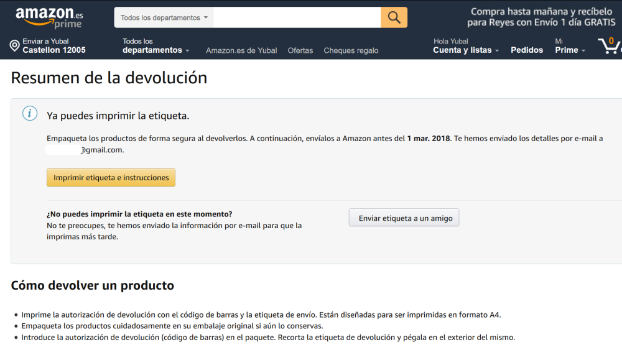The width and height of the screenshot is (622, 350).
Task: Click inside the search text field
Action: tap(297, 17)
